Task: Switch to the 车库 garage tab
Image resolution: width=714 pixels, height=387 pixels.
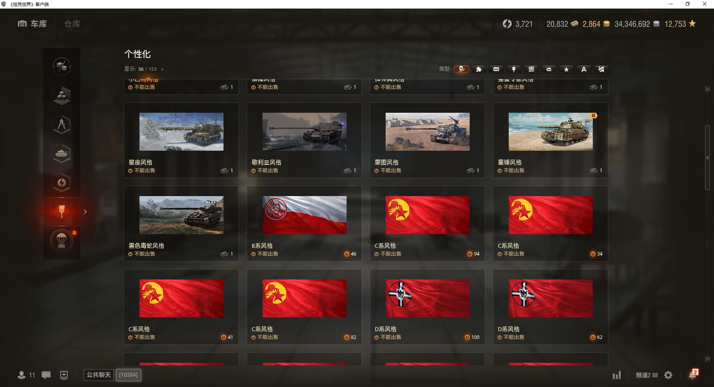Action: pos(33,24)
